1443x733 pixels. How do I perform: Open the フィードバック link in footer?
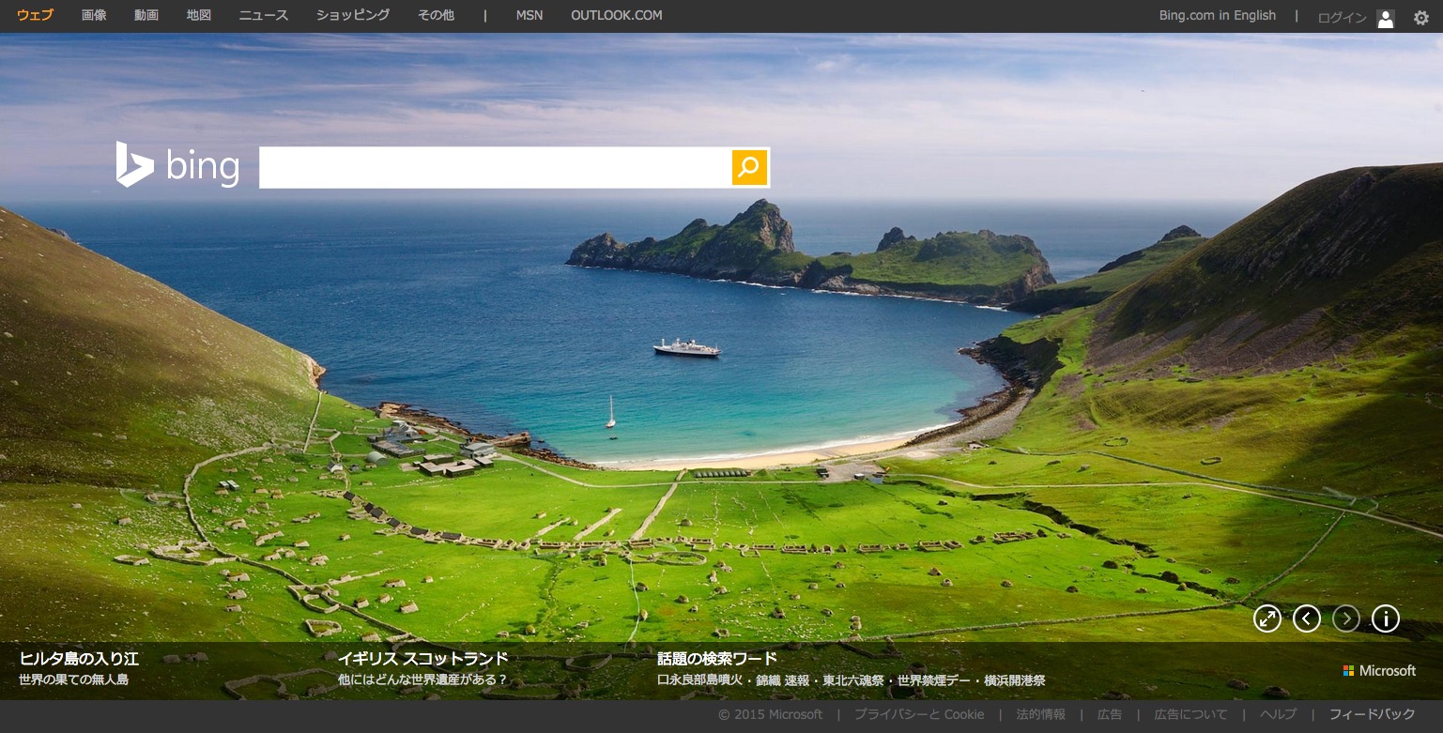tap(1372, 714)
